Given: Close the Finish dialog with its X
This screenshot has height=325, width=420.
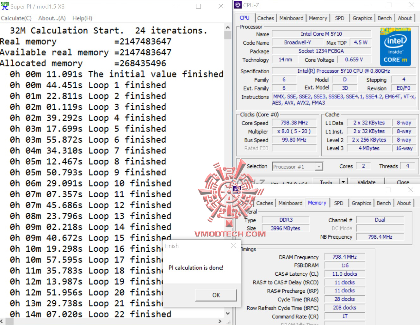Looking at the screenshot, I should click(x=233, y=246).
